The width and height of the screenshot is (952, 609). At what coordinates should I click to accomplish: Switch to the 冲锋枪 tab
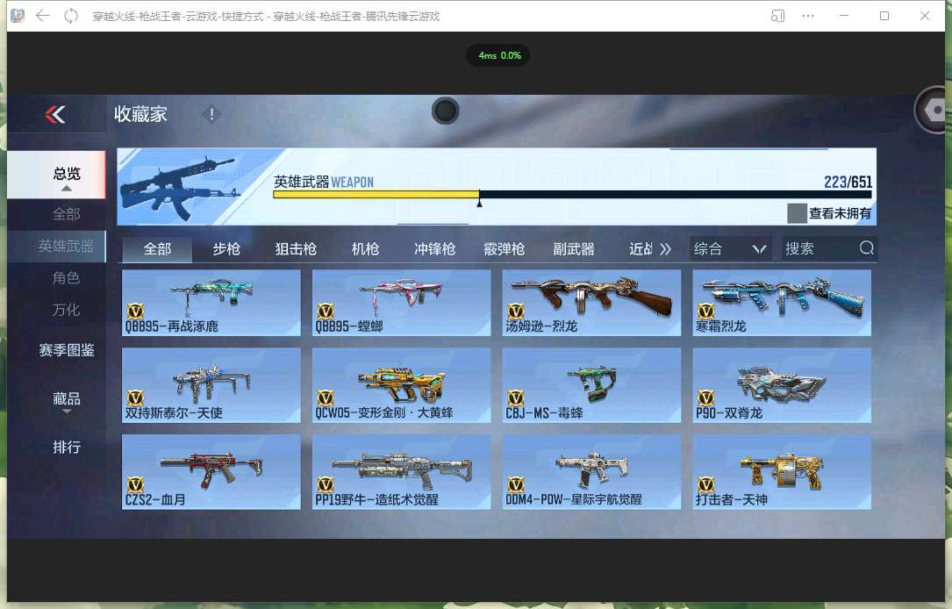pos(434,249)
